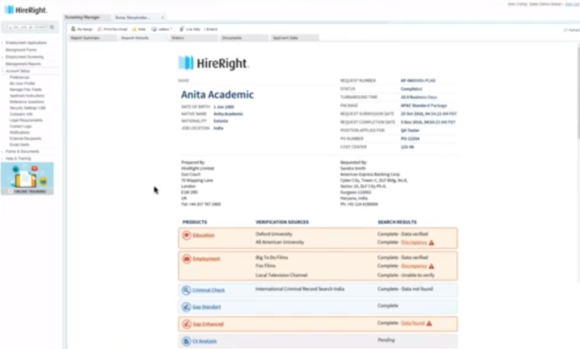Click Discrepancy link for Fox Films
The height and width of the screenshot is (349, 580).
click(x=414, y=266)
